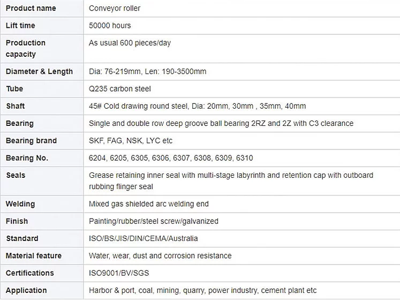This screenshot has width=400, height=301.
Task: Select 'As usual 600 pieces/day' text
Action: click(x=130, y=43)
